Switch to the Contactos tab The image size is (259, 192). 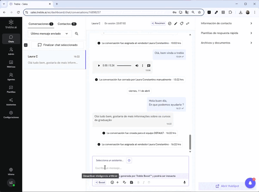67,24
